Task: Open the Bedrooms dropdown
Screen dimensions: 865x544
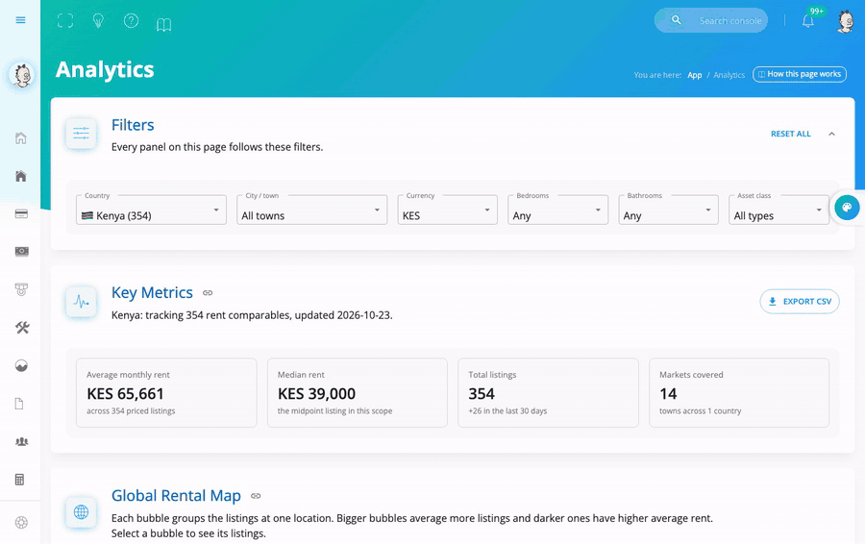Action: pos(557,210)
